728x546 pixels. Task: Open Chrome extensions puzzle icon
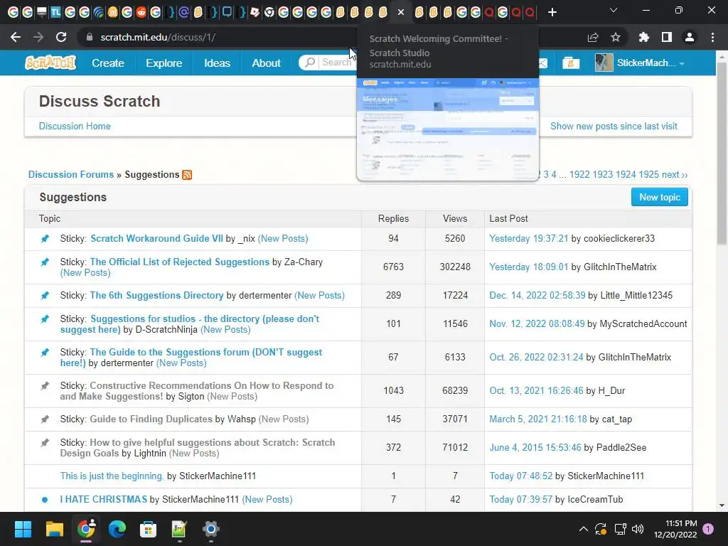(644, 37)
